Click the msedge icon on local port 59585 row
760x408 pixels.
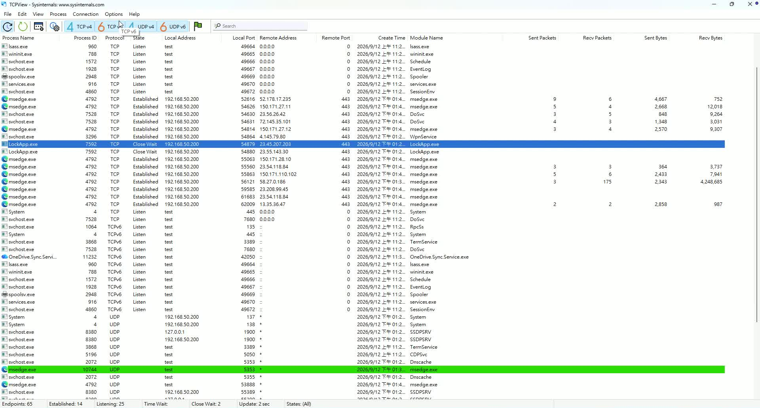[5, 189]
